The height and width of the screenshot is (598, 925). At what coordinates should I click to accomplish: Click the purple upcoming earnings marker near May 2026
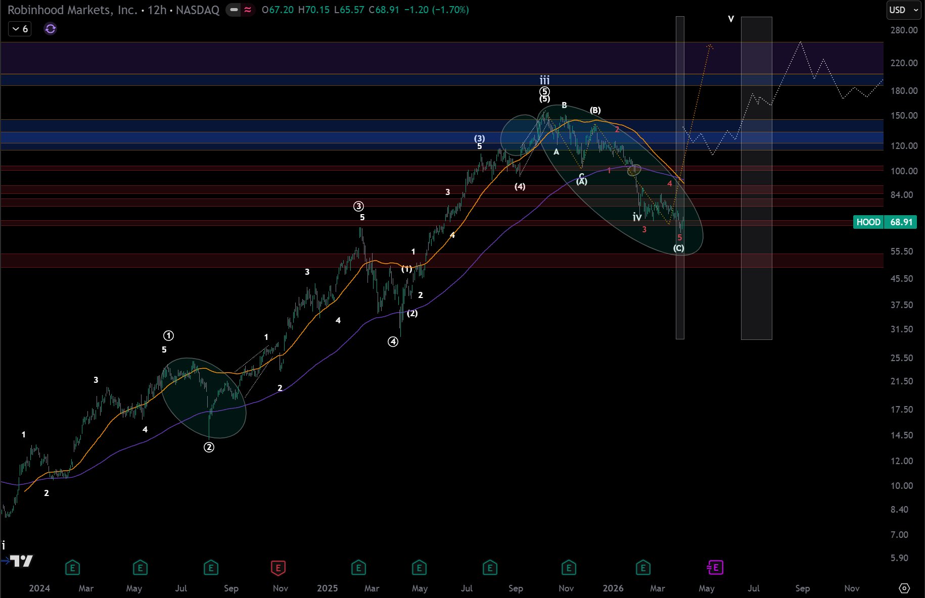(715, 568)
